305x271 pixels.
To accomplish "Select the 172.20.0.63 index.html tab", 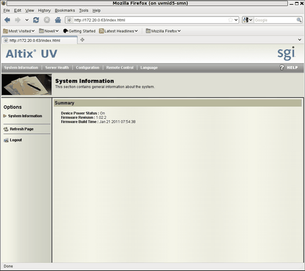I will tap(40, 40).
